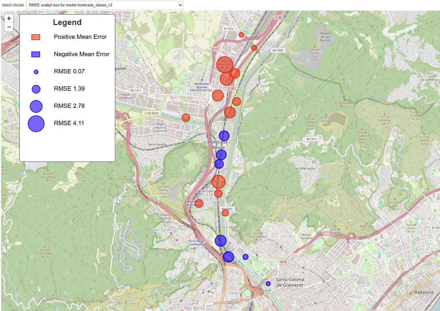The image size is (440, 311).
Task: Click the RMSE 4.11 legend circle
Action: (36, 123)
